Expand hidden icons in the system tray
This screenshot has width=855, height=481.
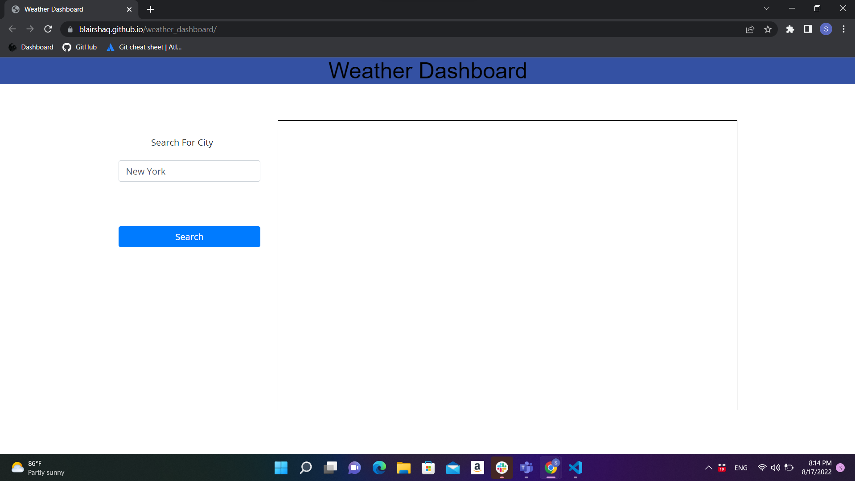pos(708,468)
